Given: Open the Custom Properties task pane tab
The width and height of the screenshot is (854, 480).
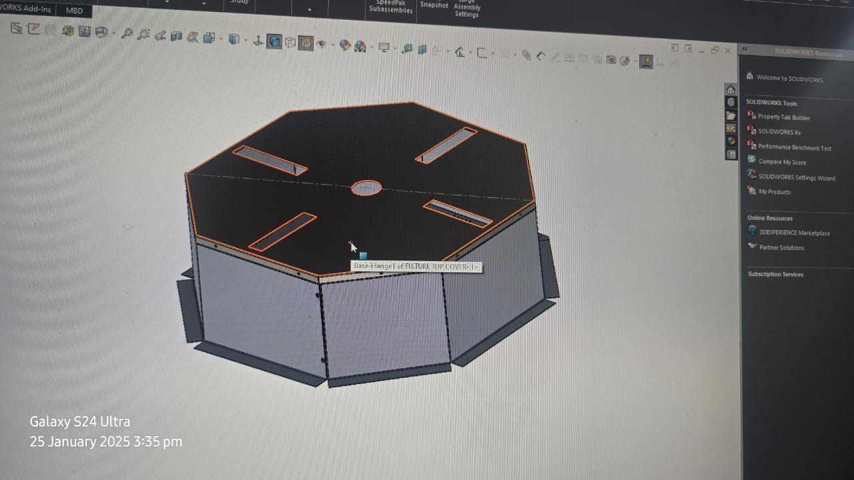Looking at the screenshot, I should pyautogui.click(x=731, y=154).
